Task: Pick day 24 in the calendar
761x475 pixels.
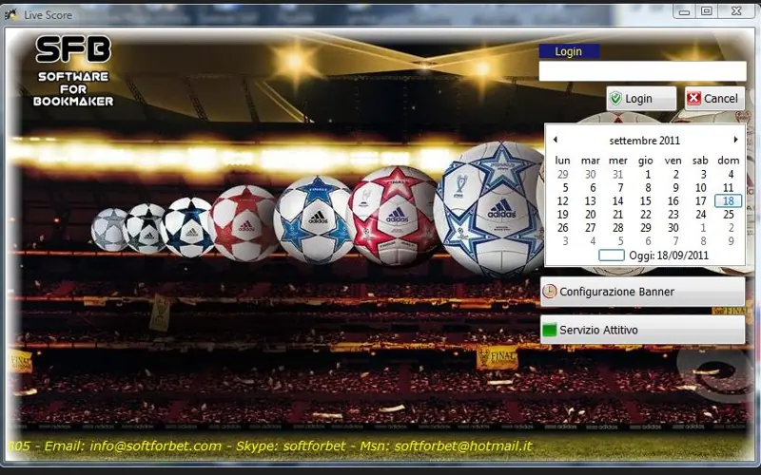Action: (701, 215)
